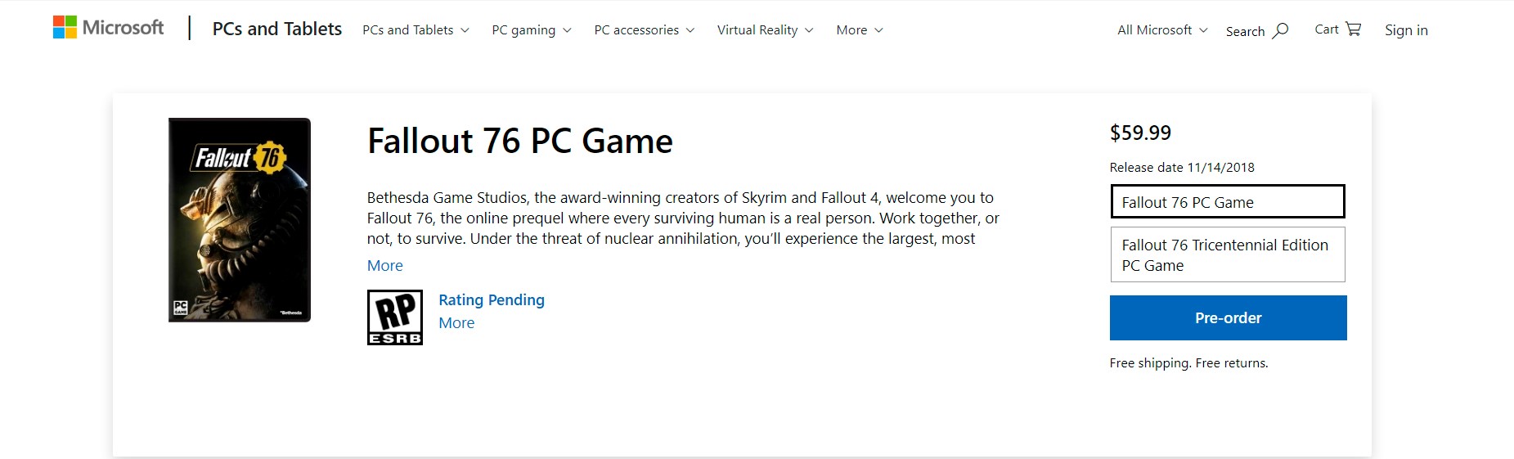Expand the All Microsoft menu

(x=1162, y=30)
